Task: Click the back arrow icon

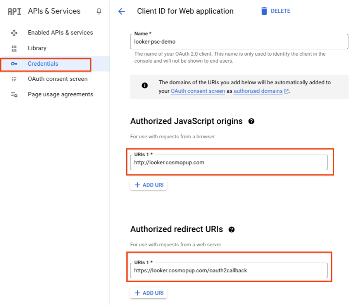Action: [x=122, y=11]
